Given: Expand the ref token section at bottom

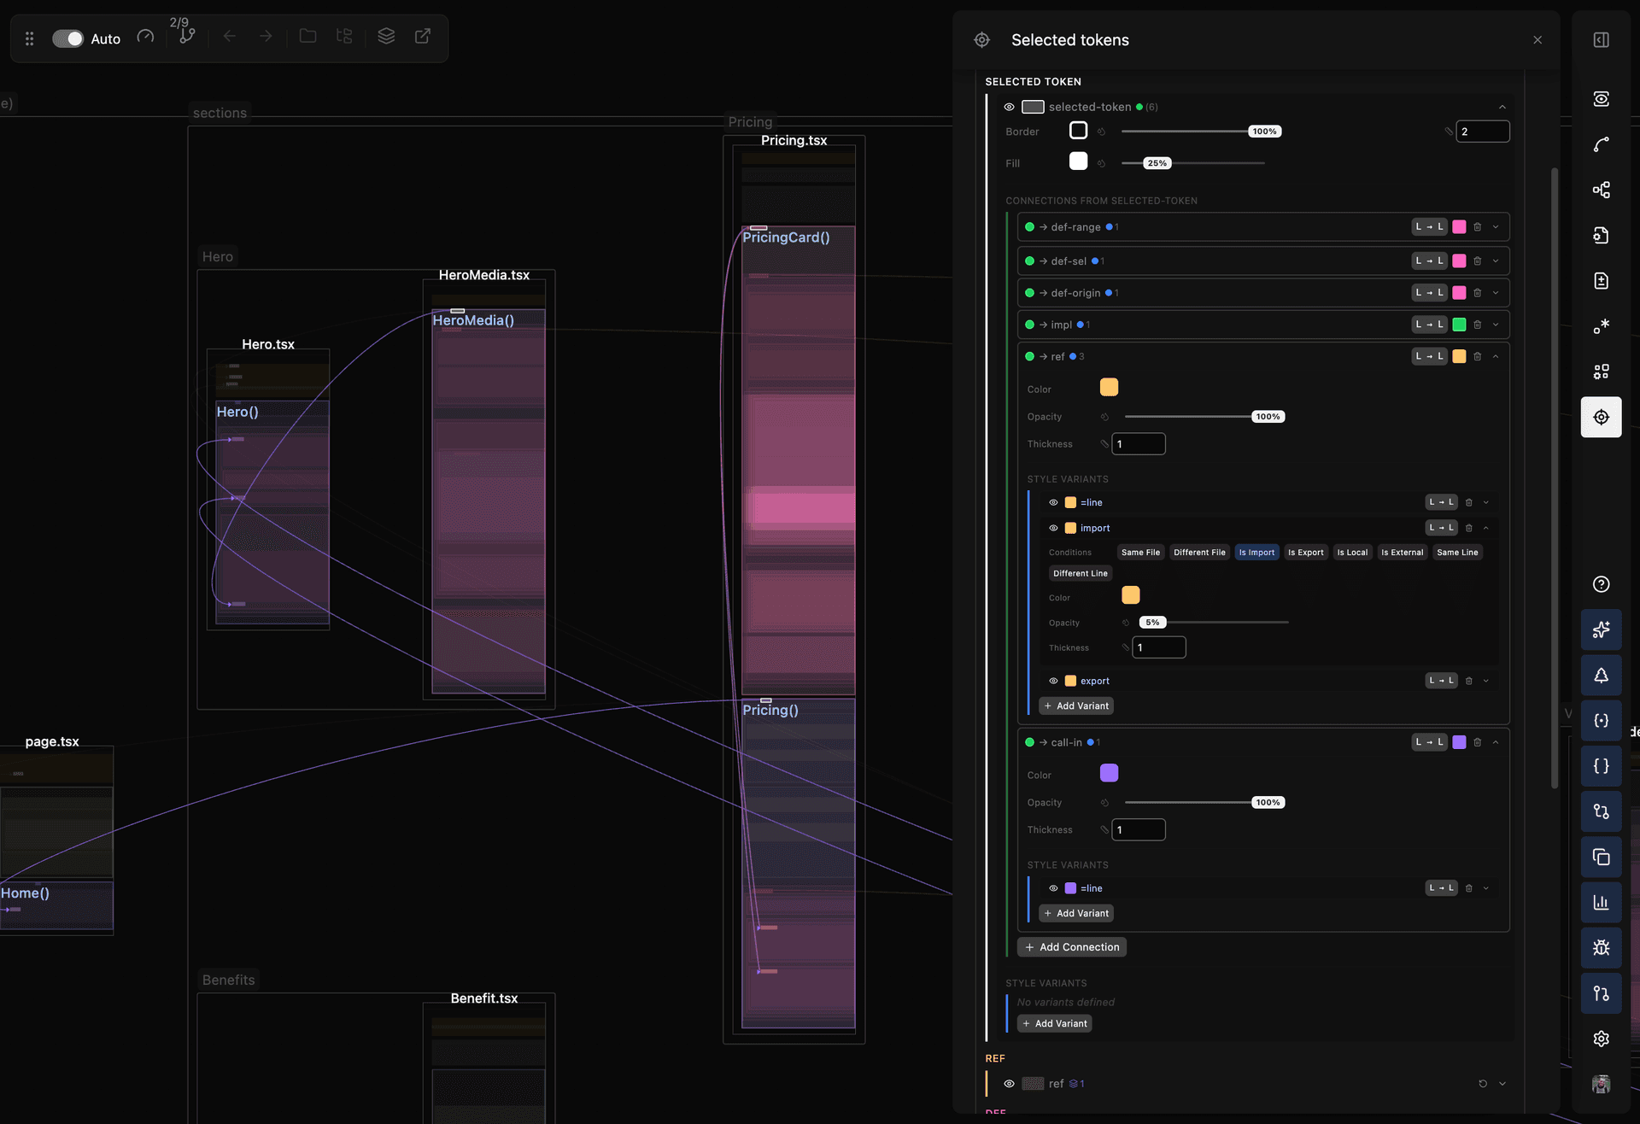Looking at the screenshot, I should tap(1502, 1084).
